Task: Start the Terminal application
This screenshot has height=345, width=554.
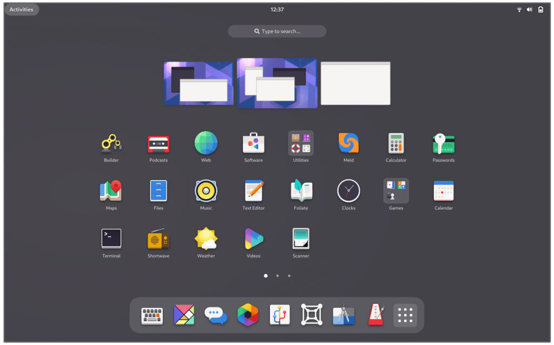Action: click(111, 238)
